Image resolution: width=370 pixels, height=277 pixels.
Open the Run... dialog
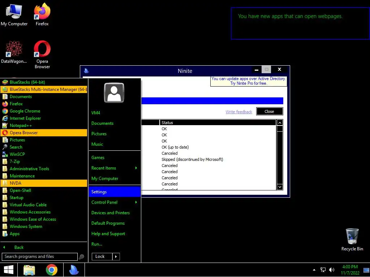point(115,244)
